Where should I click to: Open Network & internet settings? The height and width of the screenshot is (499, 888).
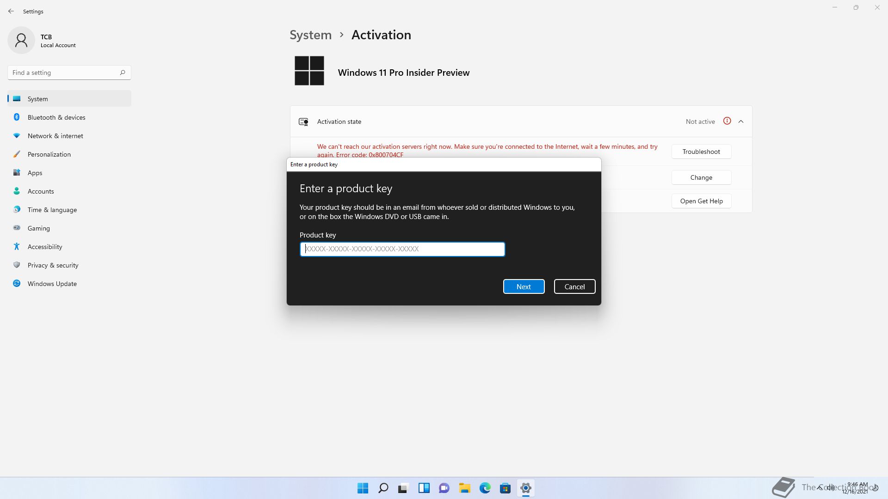coord(69,136)
